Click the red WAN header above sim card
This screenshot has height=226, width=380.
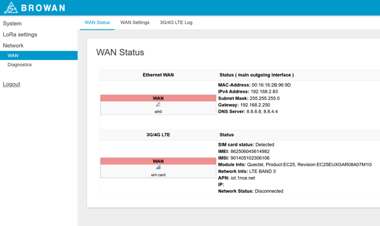[x=158, y=161]
